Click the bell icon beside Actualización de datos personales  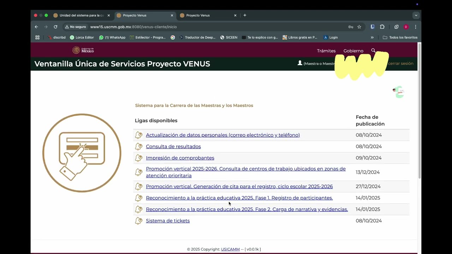point(139,135)
